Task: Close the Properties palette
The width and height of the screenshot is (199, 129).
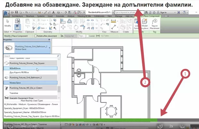Action: 49,40
